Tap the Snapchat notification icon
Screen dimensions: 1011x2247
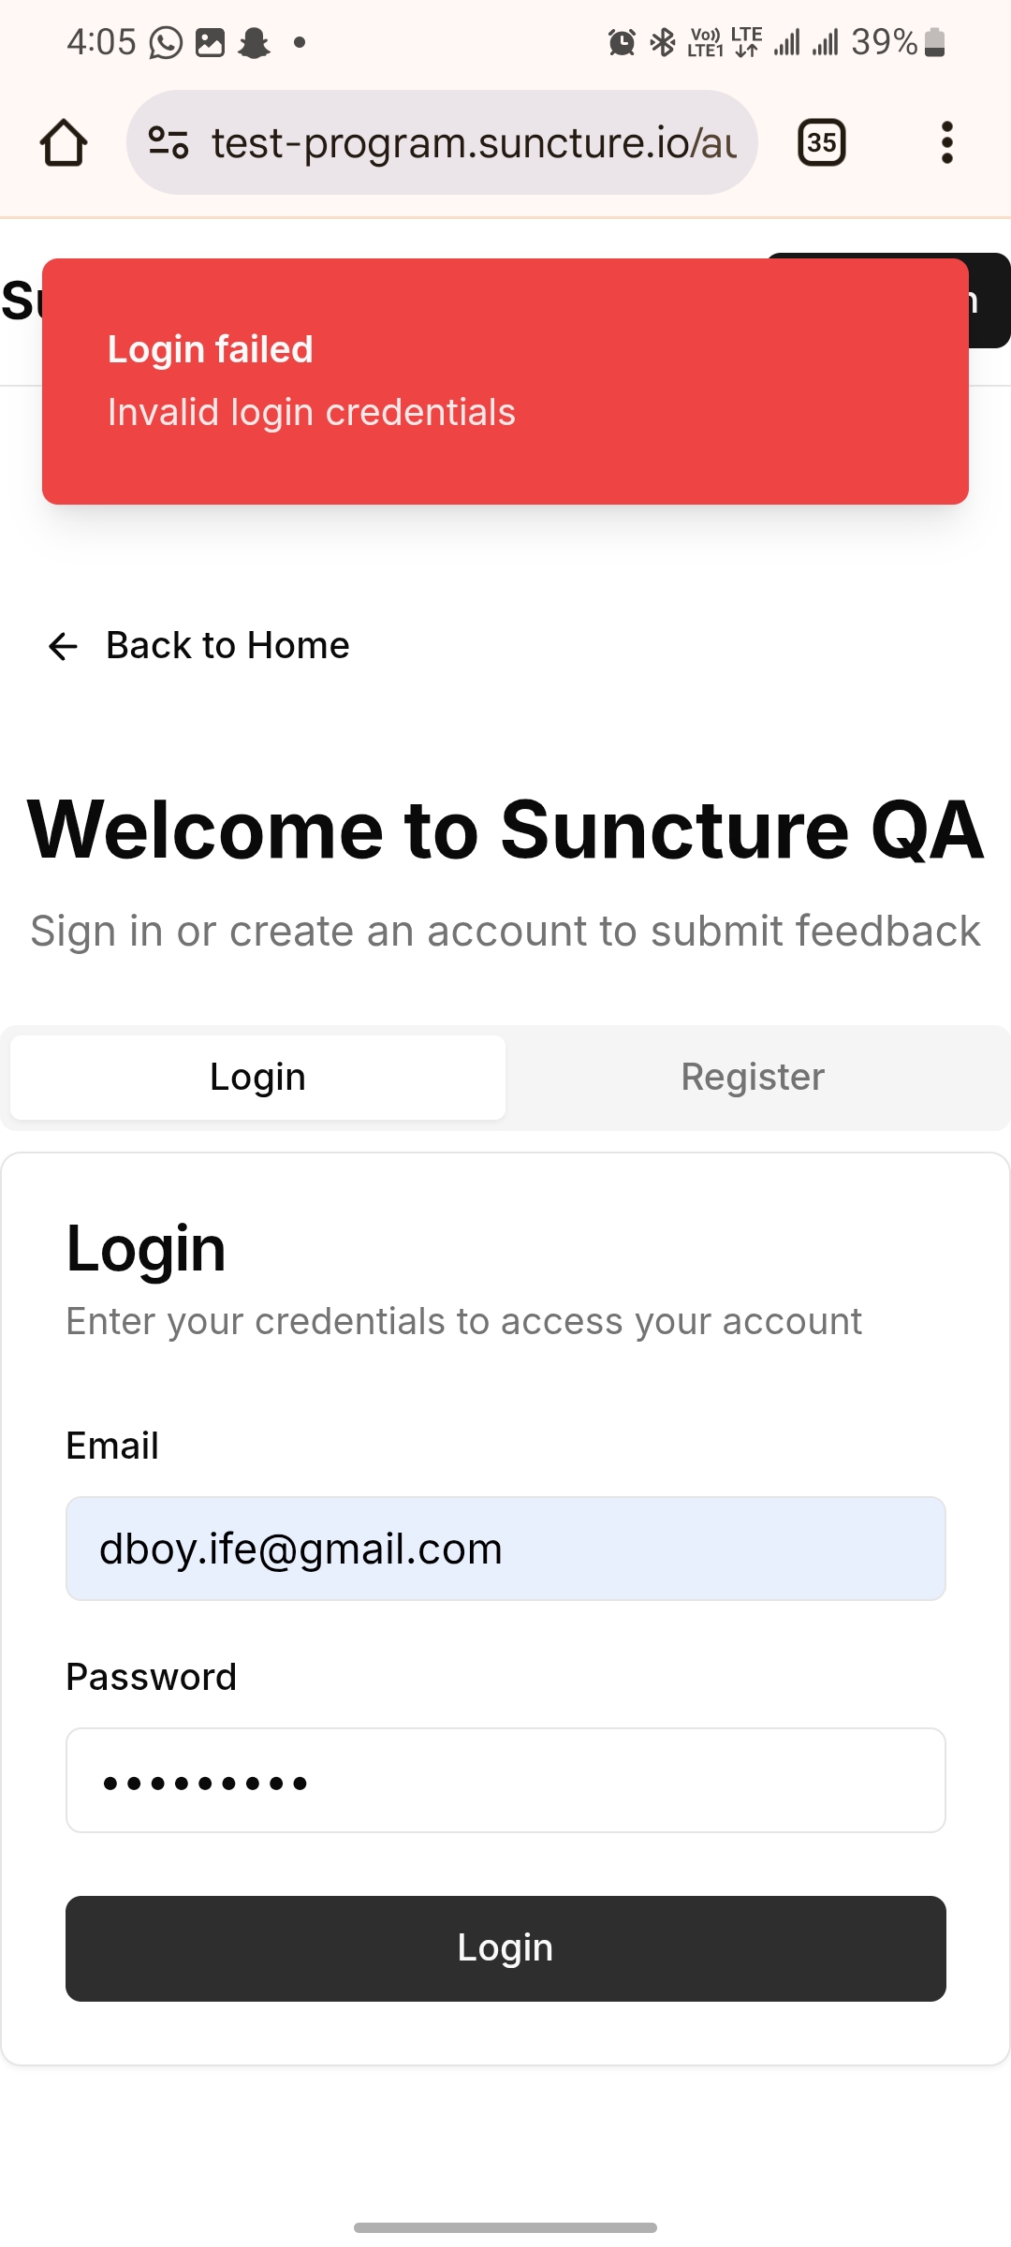(x=254, y=43)
